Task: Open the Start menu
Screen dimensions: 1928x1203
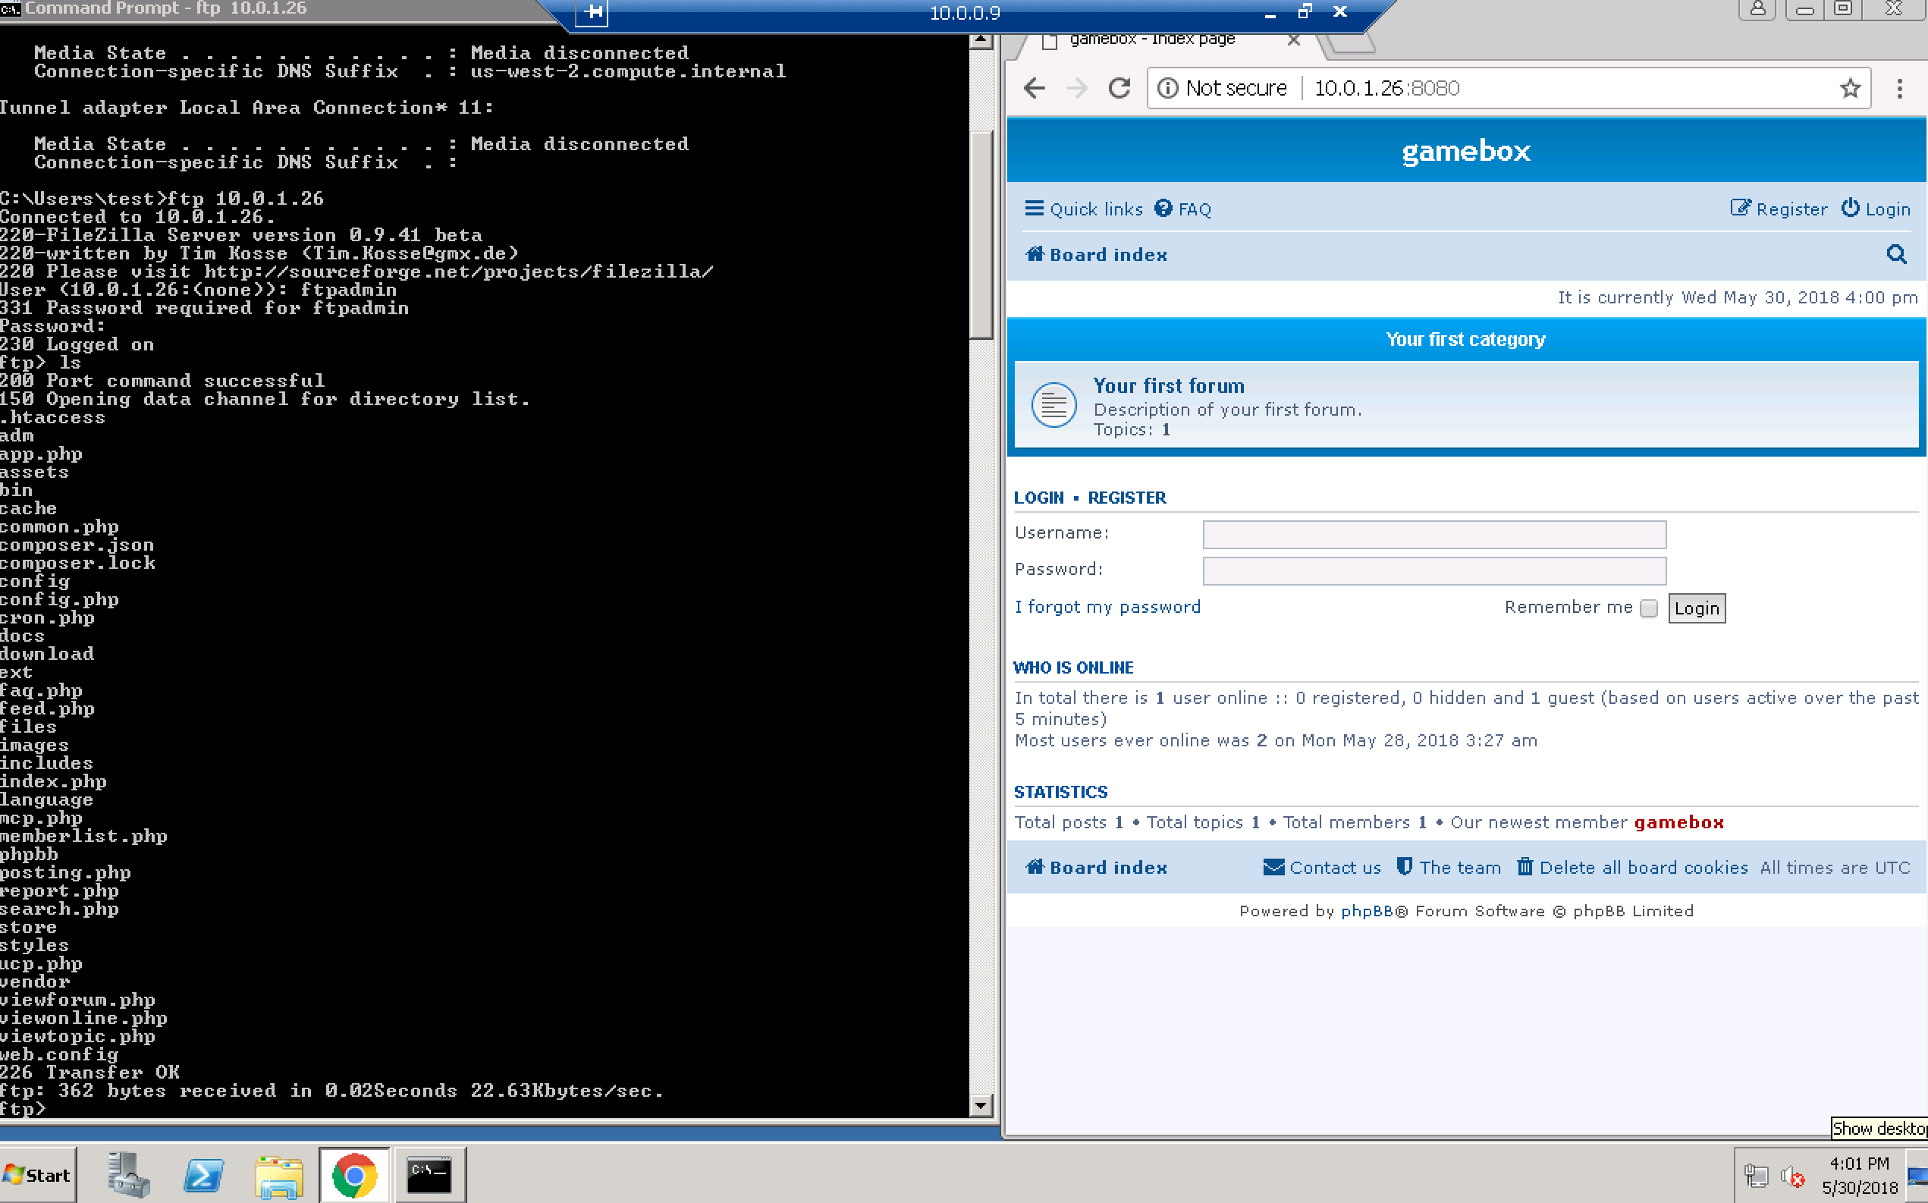Action: coord(37,1174)
